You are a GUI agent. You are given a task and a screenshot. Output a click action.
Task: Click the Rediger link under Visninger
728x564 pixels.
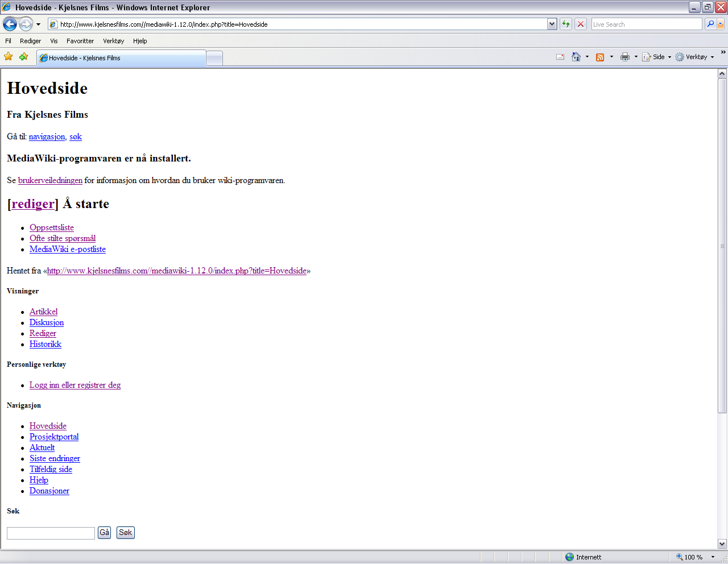[x=43, y=333]
